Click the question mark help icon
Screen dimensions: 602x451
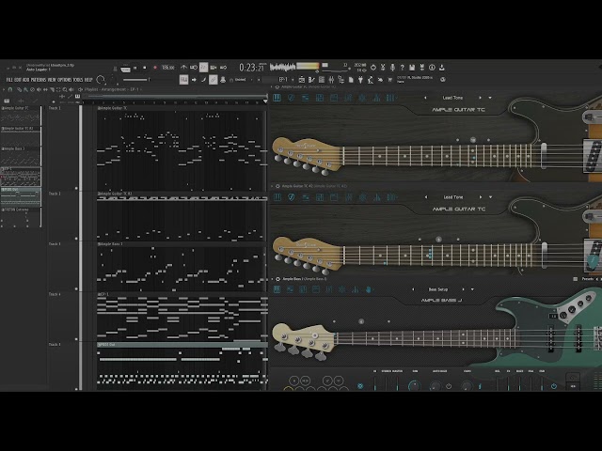tap(402, 68)
